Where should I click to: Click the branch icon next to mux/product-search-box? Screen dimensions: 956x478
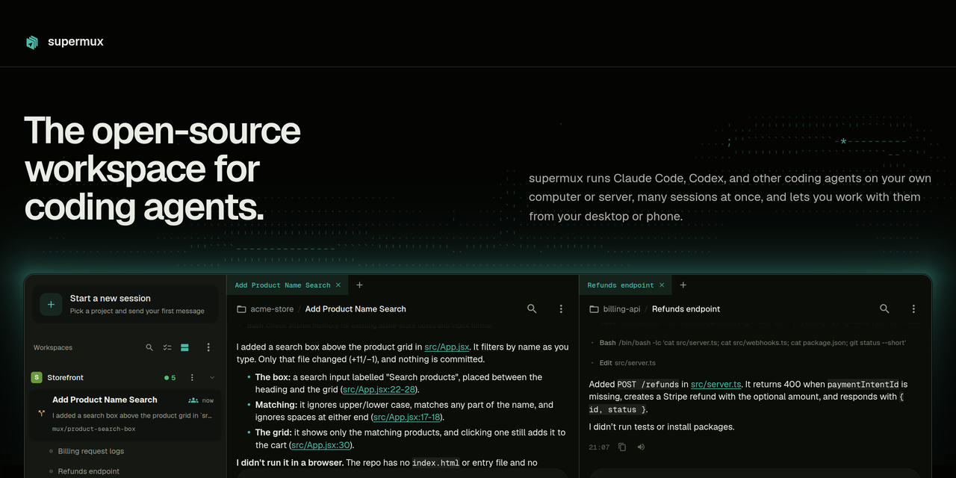click(41, 413)
